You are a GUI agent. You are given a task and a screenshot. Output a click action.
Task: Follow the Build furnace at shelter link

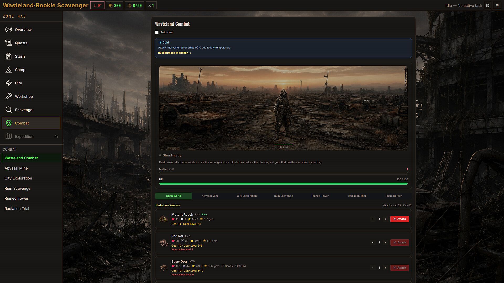point(174,53)
